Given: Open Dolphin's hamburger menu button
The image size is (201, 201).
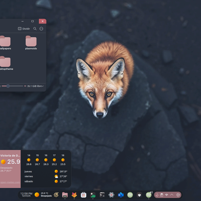Looking at the screenshot, I should click(41, 29).
